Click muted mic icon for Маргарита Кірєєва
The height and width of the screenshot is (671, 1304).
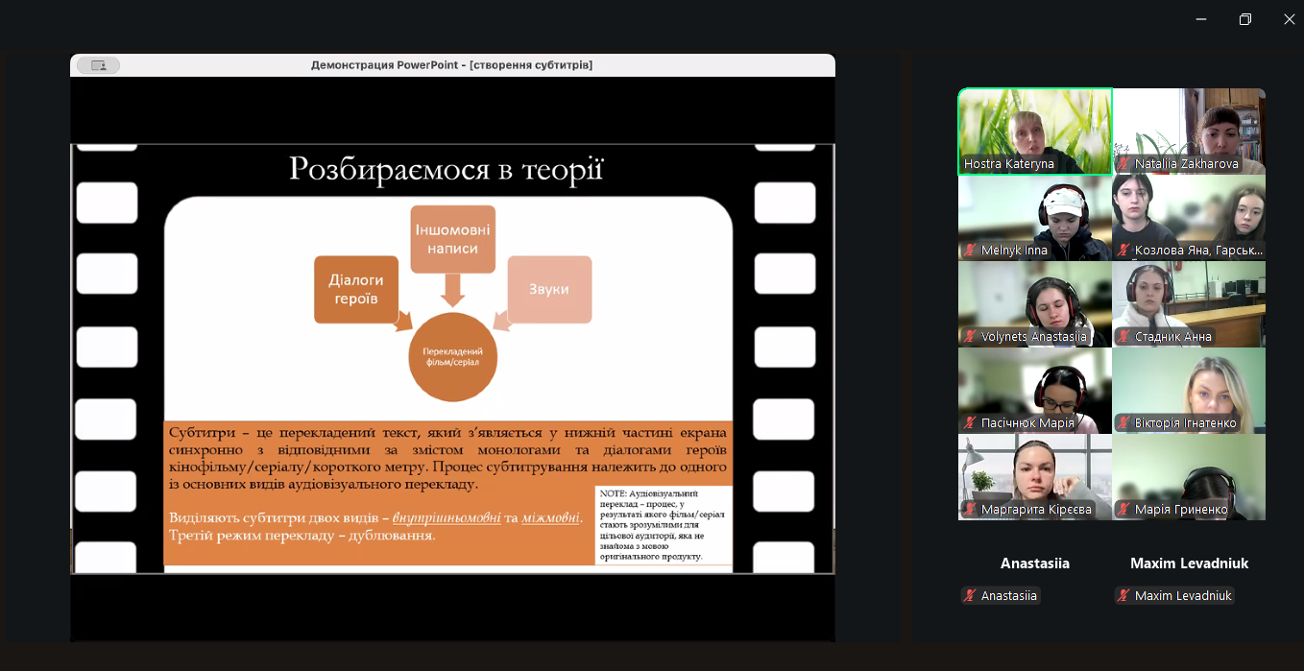coord(970,510)
